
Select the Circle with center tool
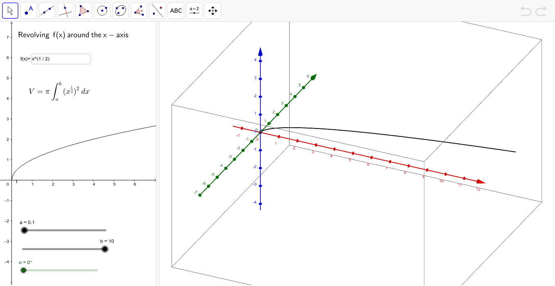[x=102, y=11]
